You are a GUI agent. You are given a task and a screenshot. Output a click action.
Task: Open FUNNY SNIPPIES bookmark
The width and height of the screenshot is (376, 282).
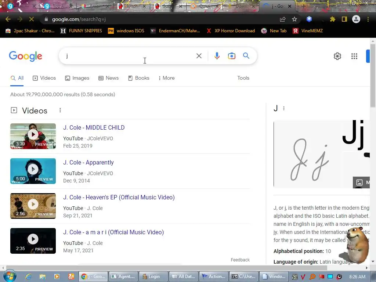click(81, 31)
